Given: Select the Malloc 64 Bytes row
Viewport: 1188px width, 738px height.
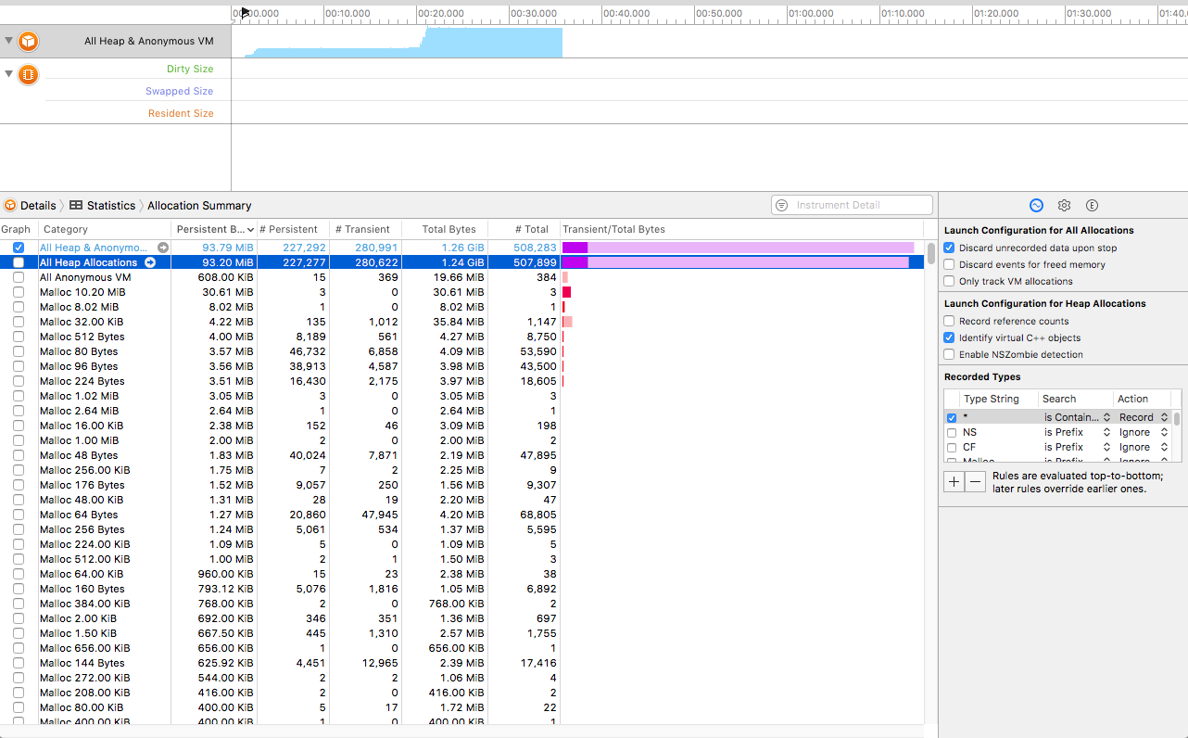Looking at the screenshot, I should coord(463,515).
